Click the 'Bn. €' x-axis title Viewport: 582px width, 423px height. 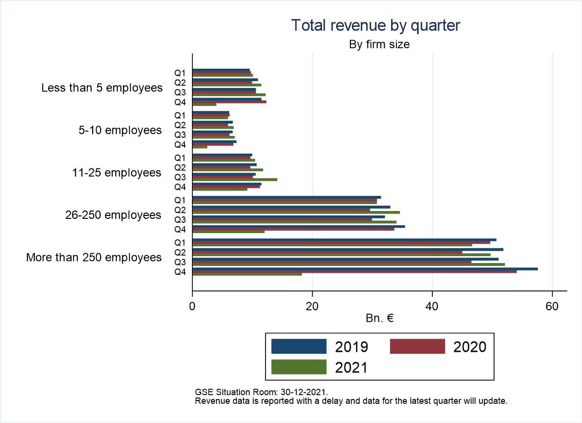380,318
